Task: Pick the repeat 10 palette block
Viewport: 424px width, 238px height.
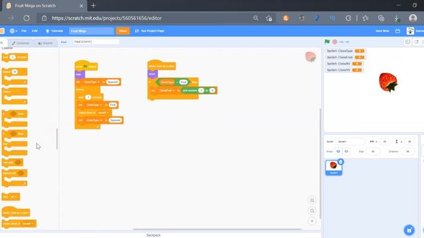Action: click(x=15, y=76)
